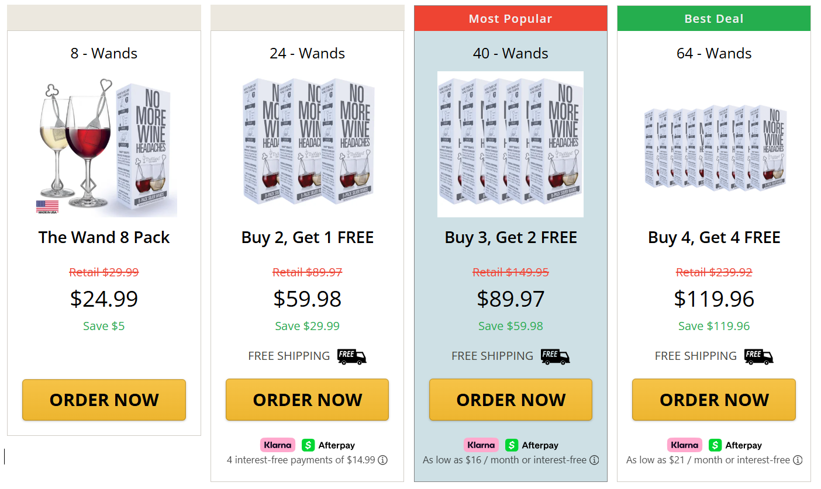Click the red Most Popular banner

coord(510,18)
